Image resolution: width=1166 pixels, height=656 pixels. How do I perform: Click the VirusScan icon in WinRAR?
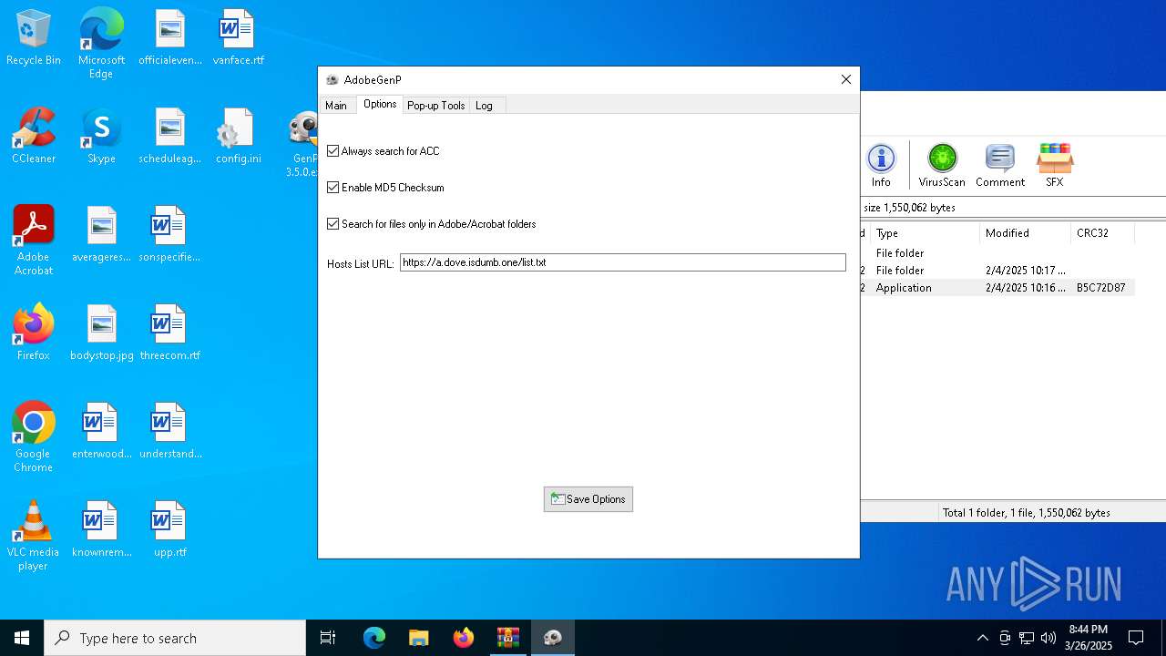[942, 165]
